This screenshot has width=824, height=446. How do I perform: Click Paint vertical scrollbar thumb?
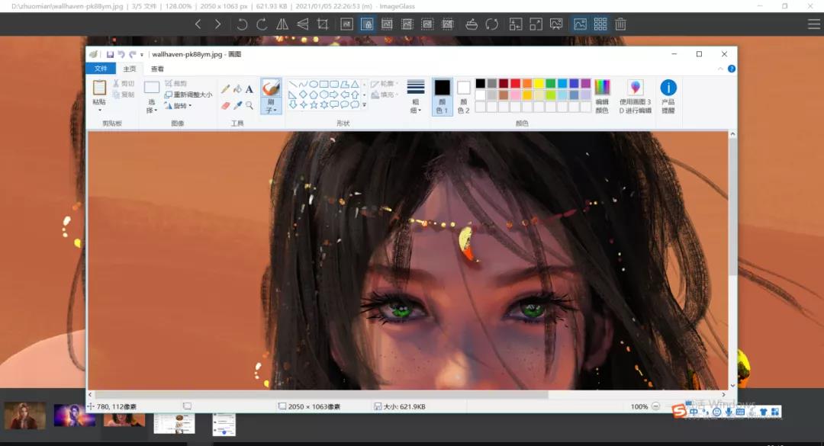[x=732, y=207]
